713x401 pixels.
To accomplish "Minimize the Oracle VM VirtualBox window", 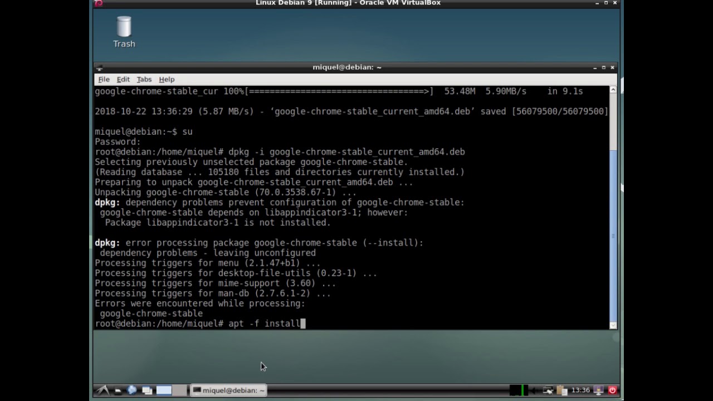I will coord(597,3).
